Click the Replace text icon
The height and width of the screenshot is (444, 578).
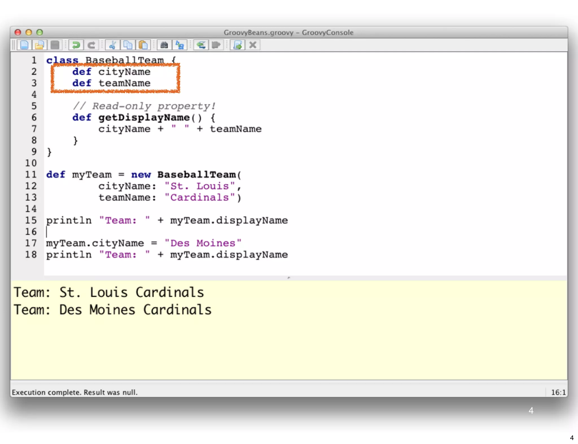(x=180, y=45)
